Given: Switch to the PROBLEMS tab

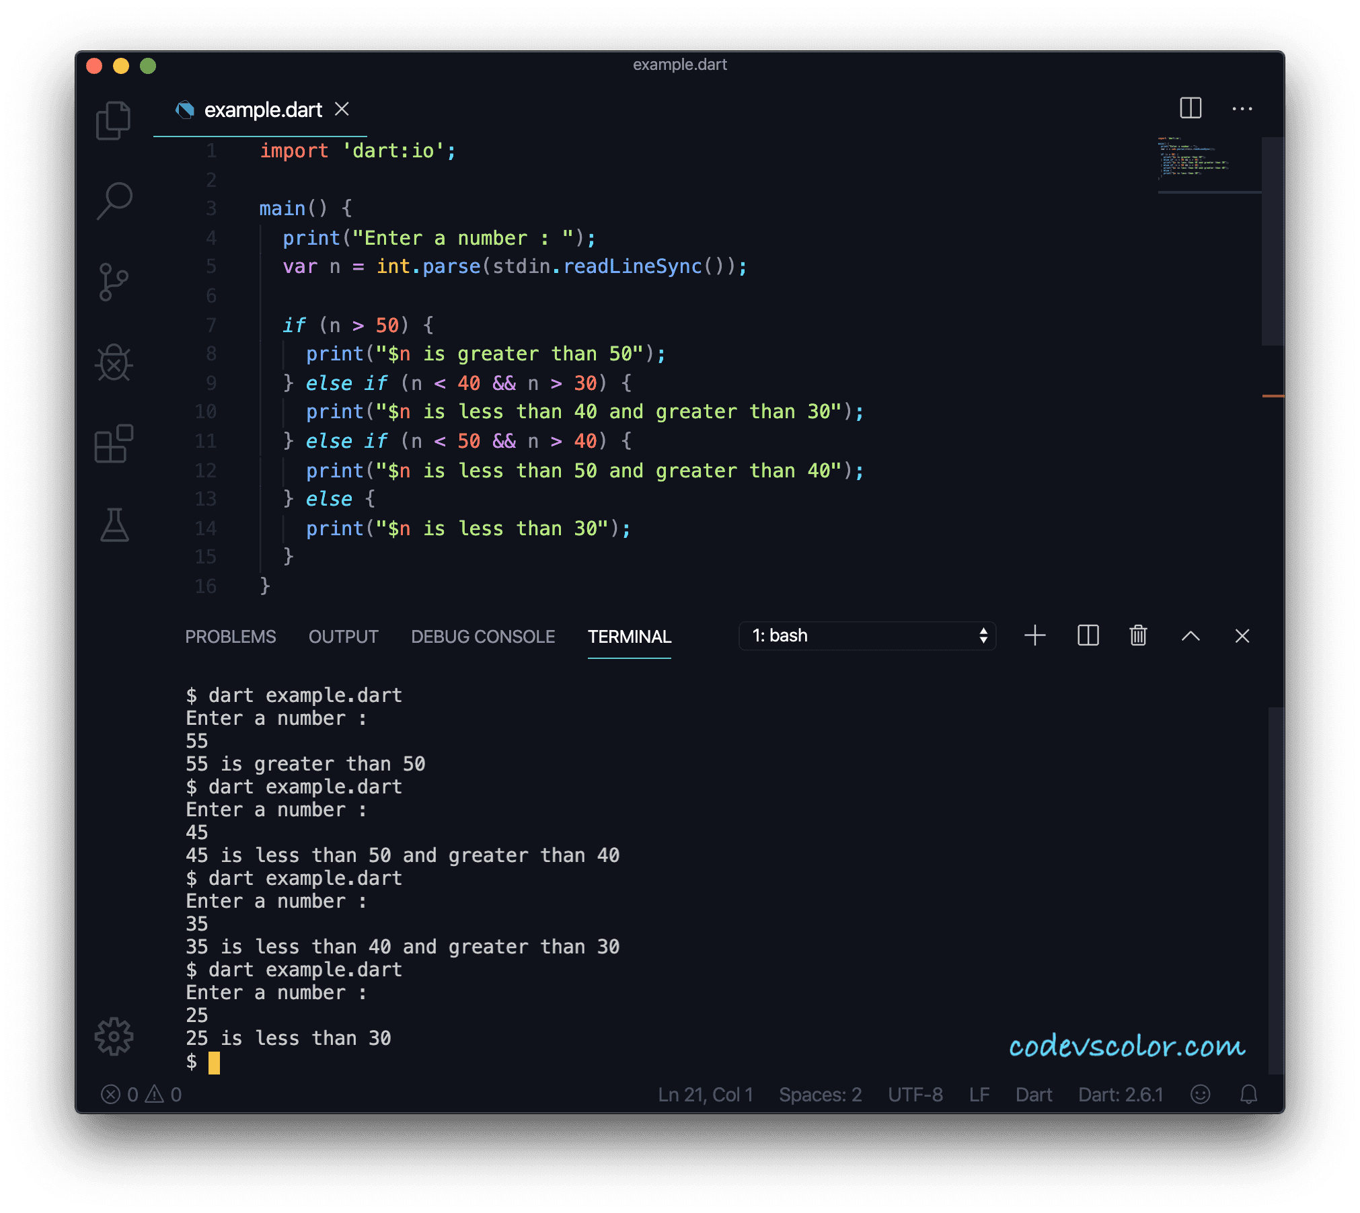Looking at the screenshot, I should (230, 637).
